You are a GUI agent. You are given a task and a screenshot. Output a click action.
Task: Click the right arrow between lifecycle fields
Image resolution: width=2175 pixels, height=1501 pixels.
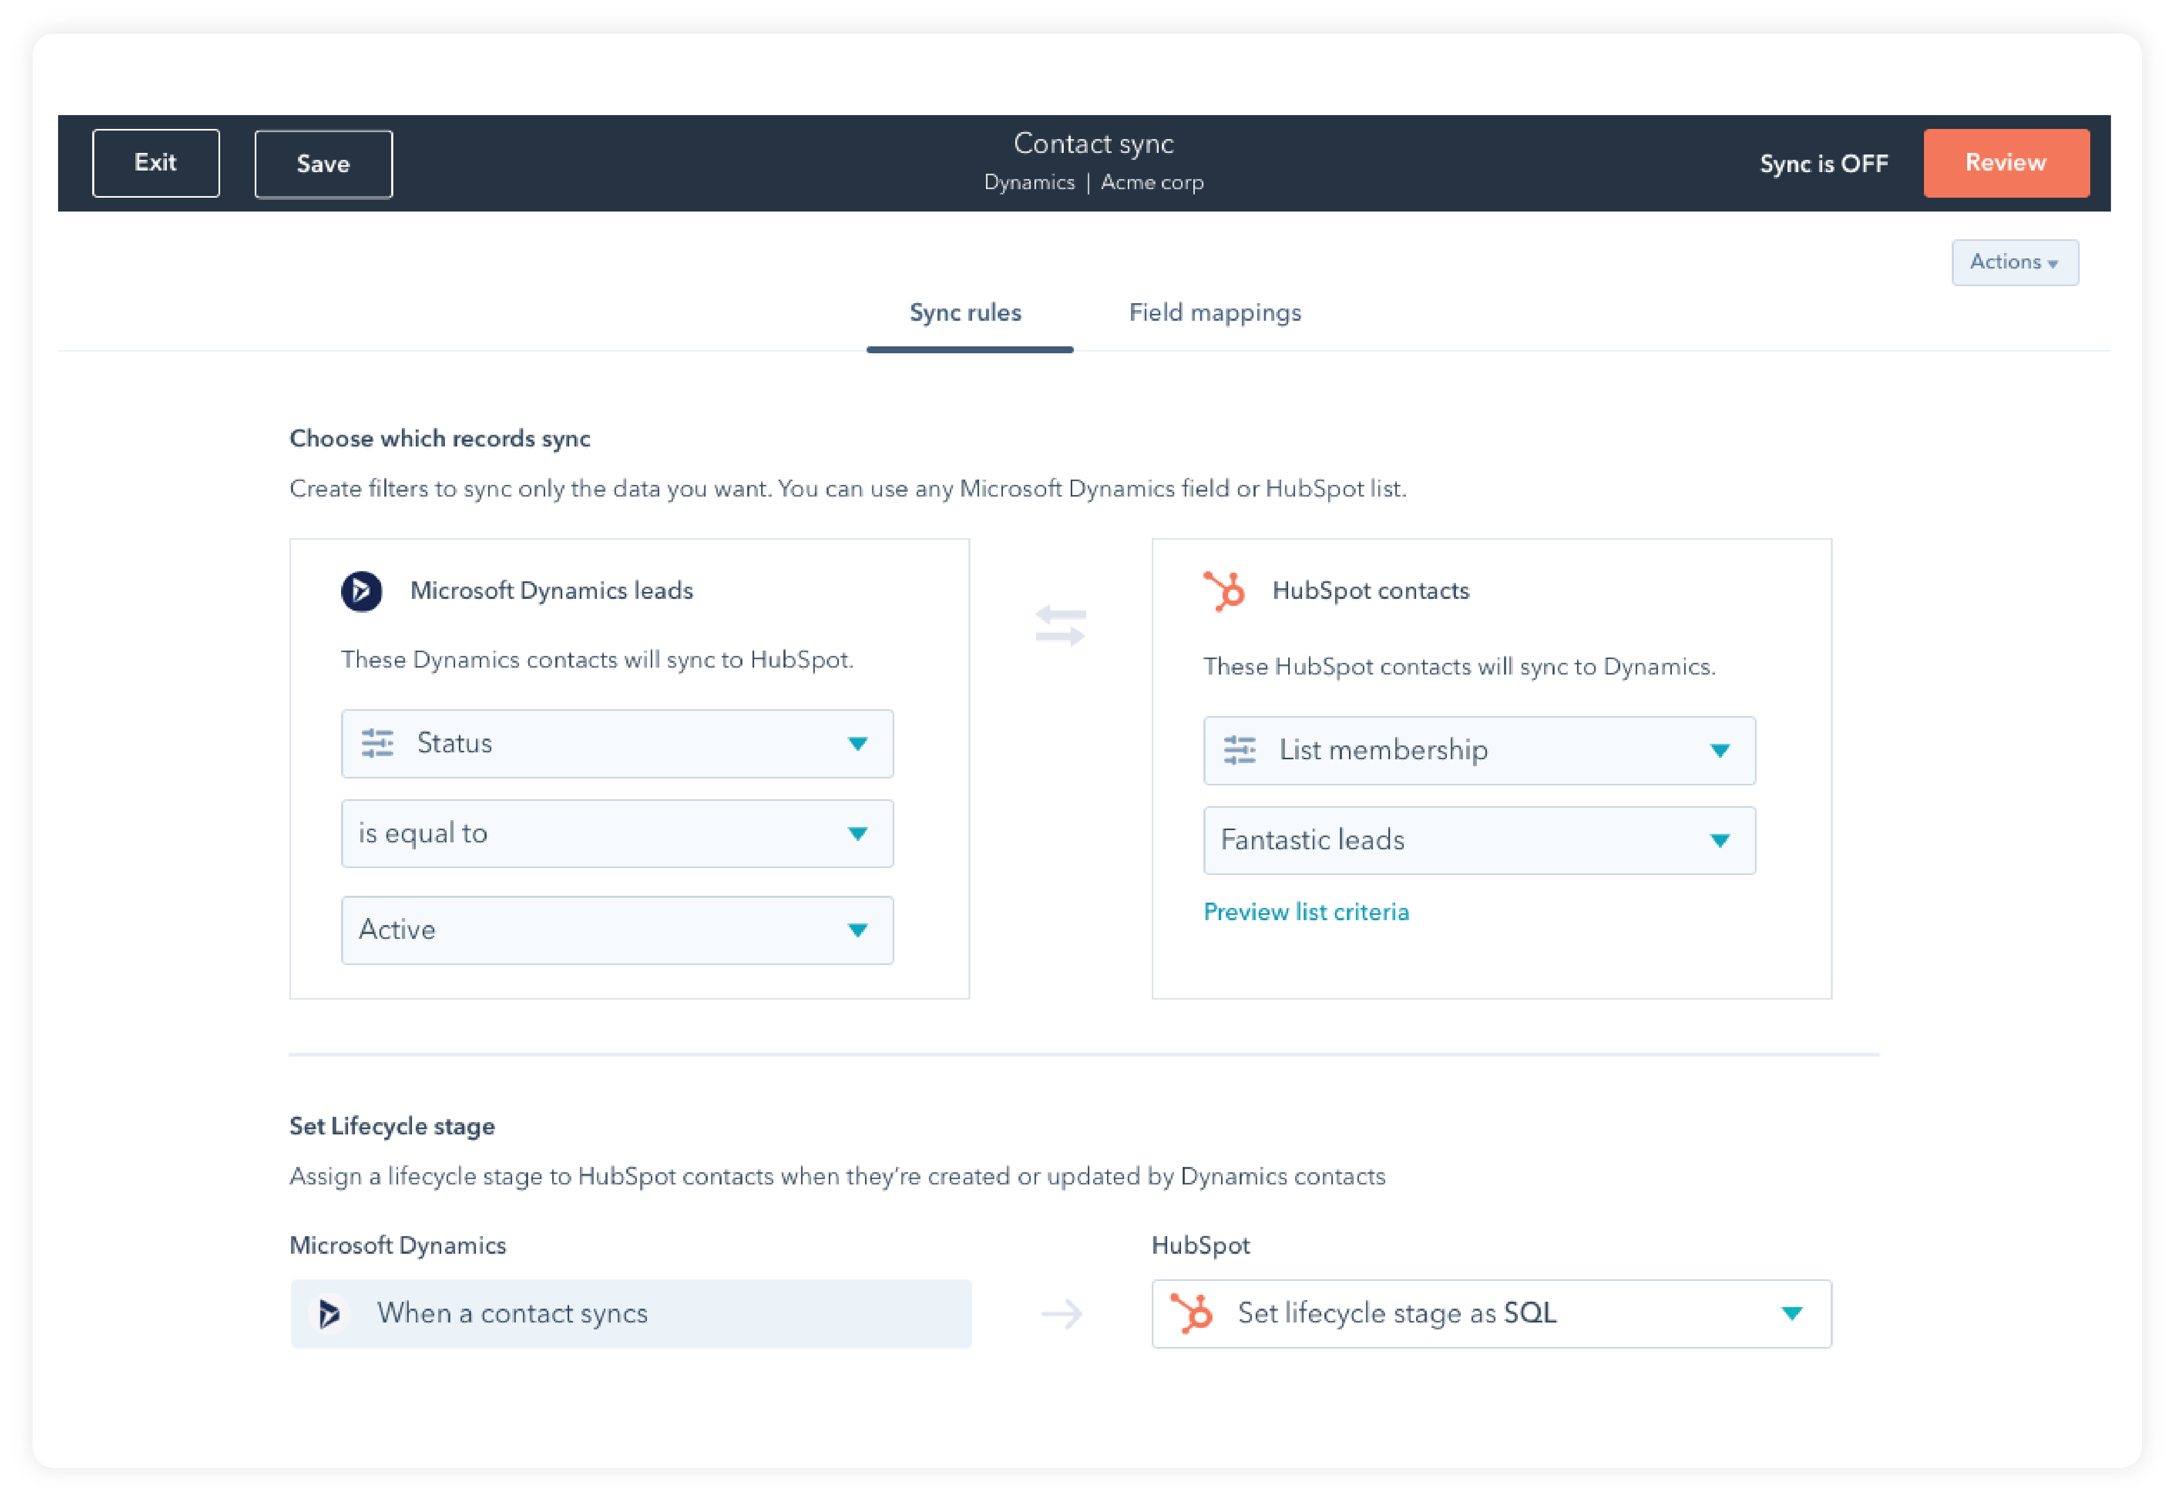coord(1061,1314)
